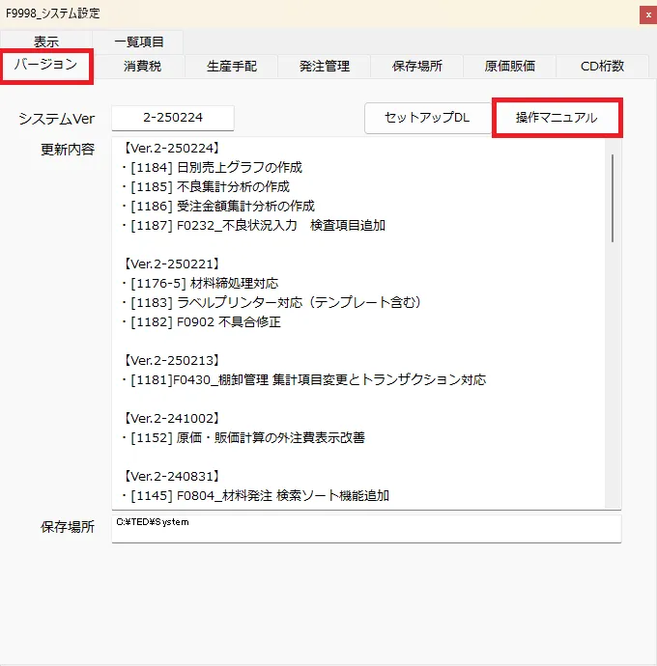Image resolution: width=657 pixels, height=666 pixels.
Task: Click the 保存場所 path field C:¥TED¥System
Action: point(366,528)
